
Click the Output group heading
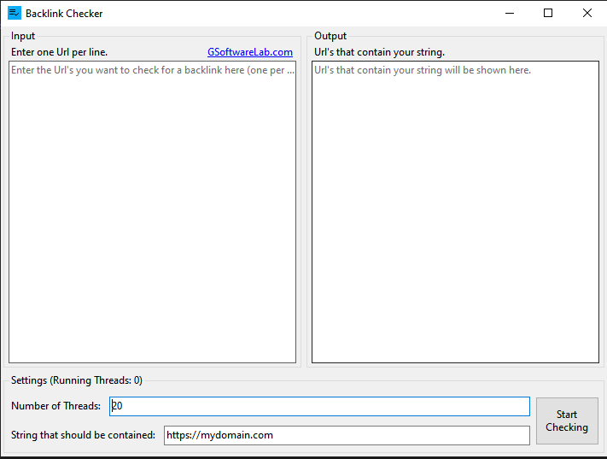(330, 36)
